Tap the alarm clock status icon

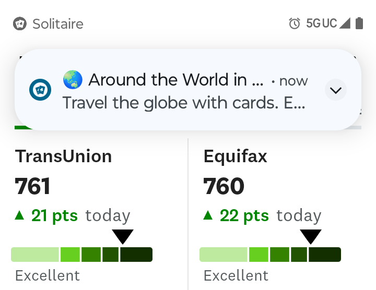(295, 23)
